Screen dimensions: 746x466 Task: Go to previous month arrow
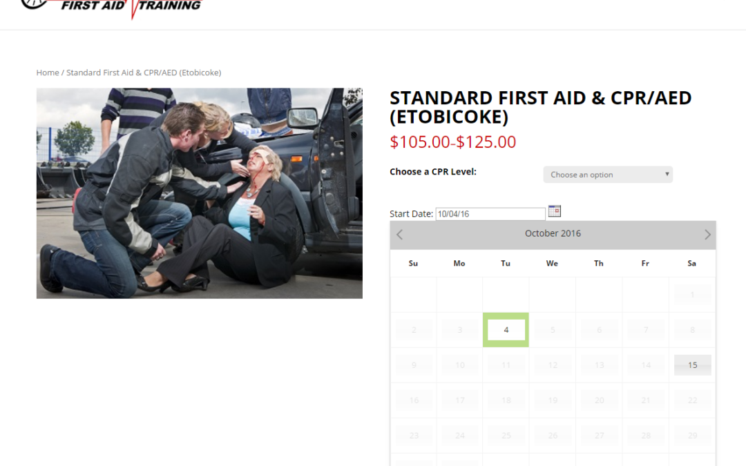coord(400,235)
